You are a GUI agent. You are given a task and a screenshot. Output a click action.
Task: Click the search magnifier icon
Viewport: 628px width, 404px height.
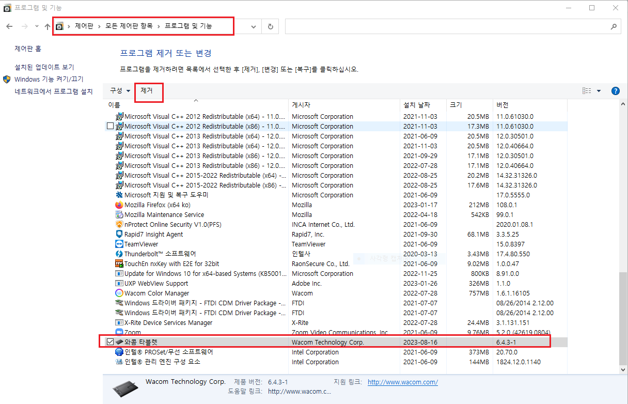click(x=613, y=26)
